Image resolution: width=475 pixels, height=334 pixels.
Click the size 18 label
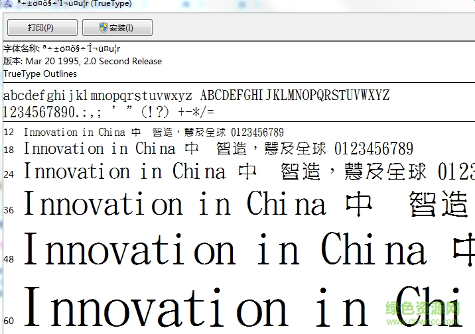[x=9, y=150]
